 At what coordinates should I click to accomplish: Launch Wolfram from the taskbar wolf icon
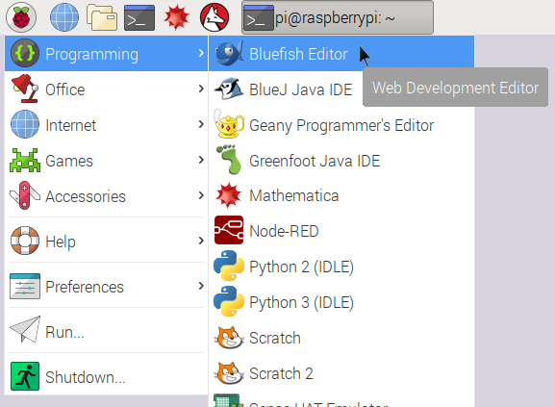click(x=214, y=17)
